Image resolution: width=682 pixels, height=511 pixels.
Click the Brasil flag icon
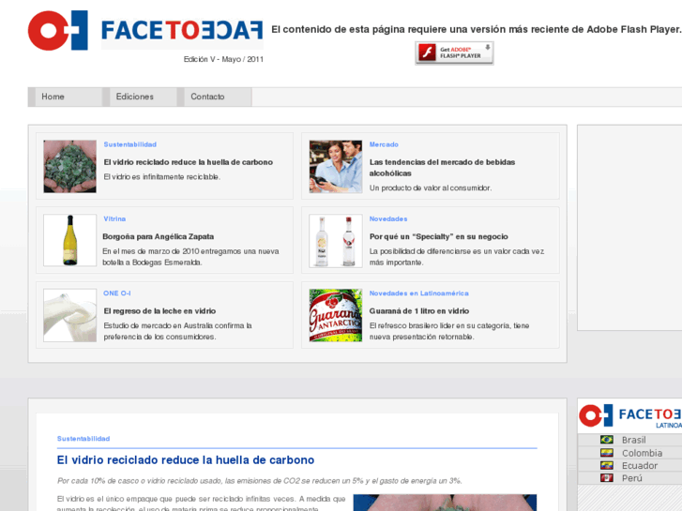(606, 440)
